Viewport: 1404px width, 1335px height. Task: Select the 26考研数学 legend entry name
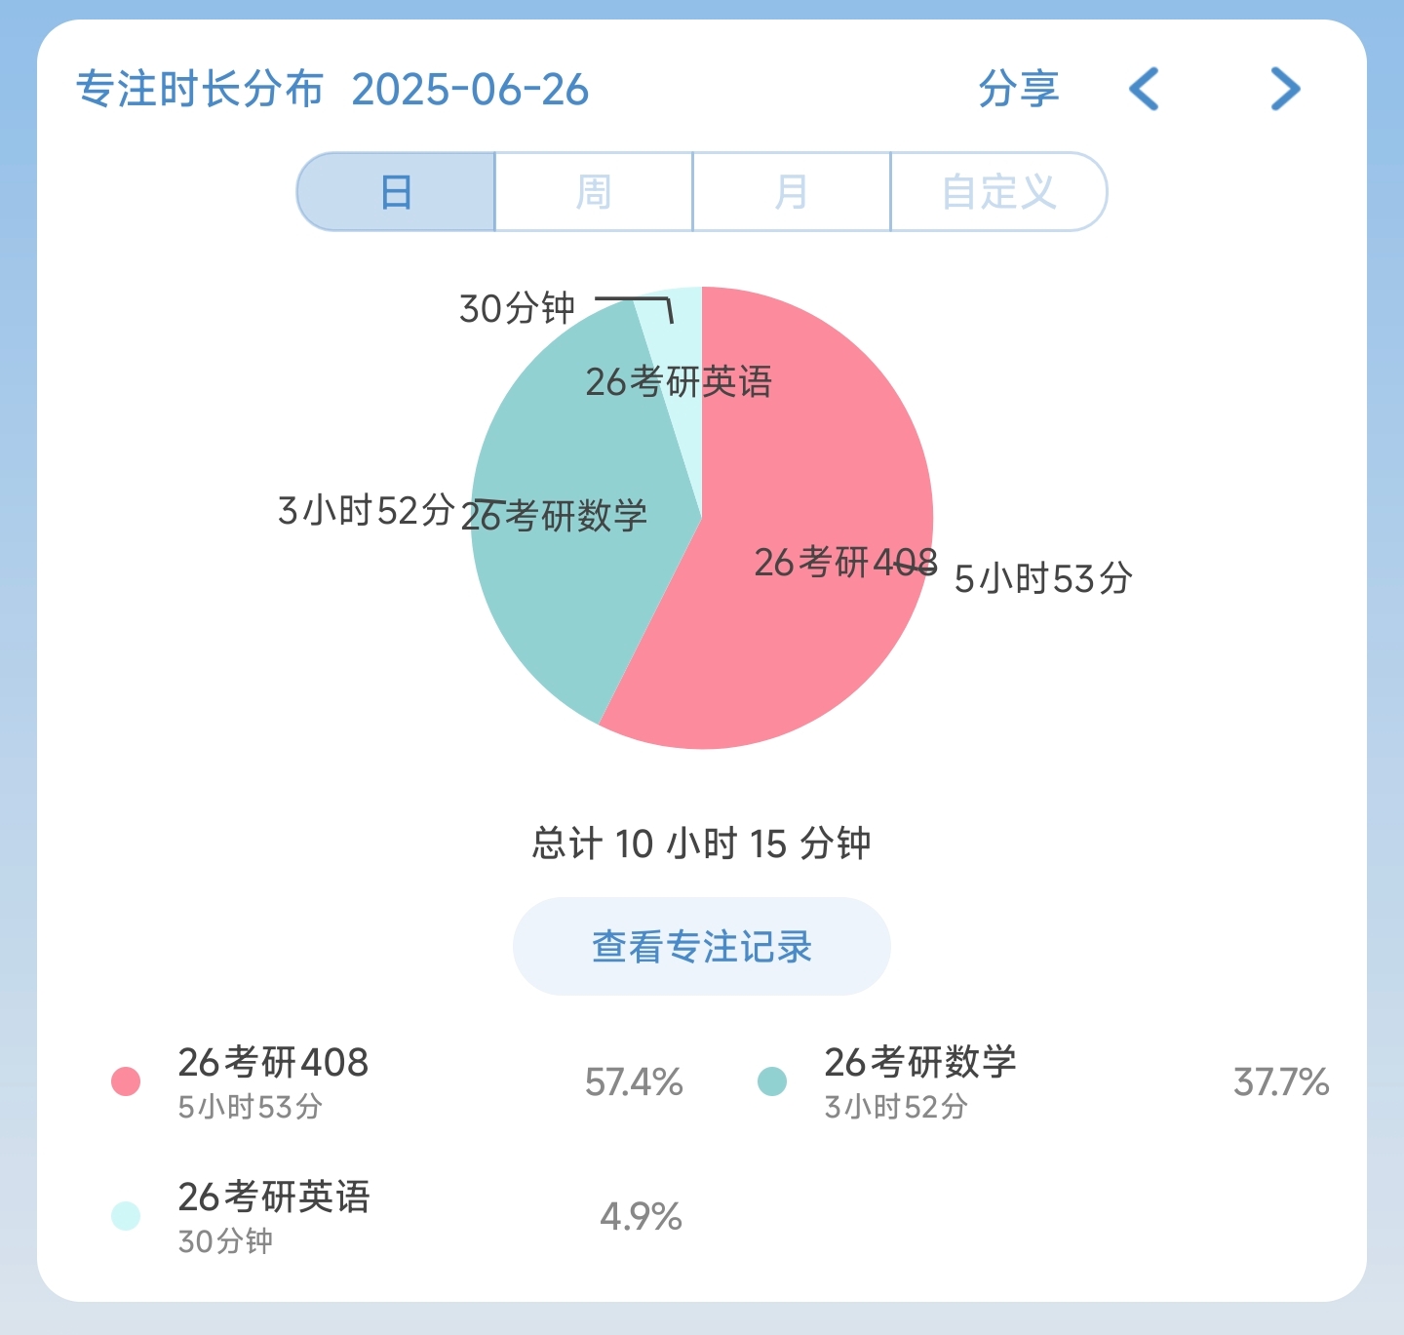coord(919,1063)
